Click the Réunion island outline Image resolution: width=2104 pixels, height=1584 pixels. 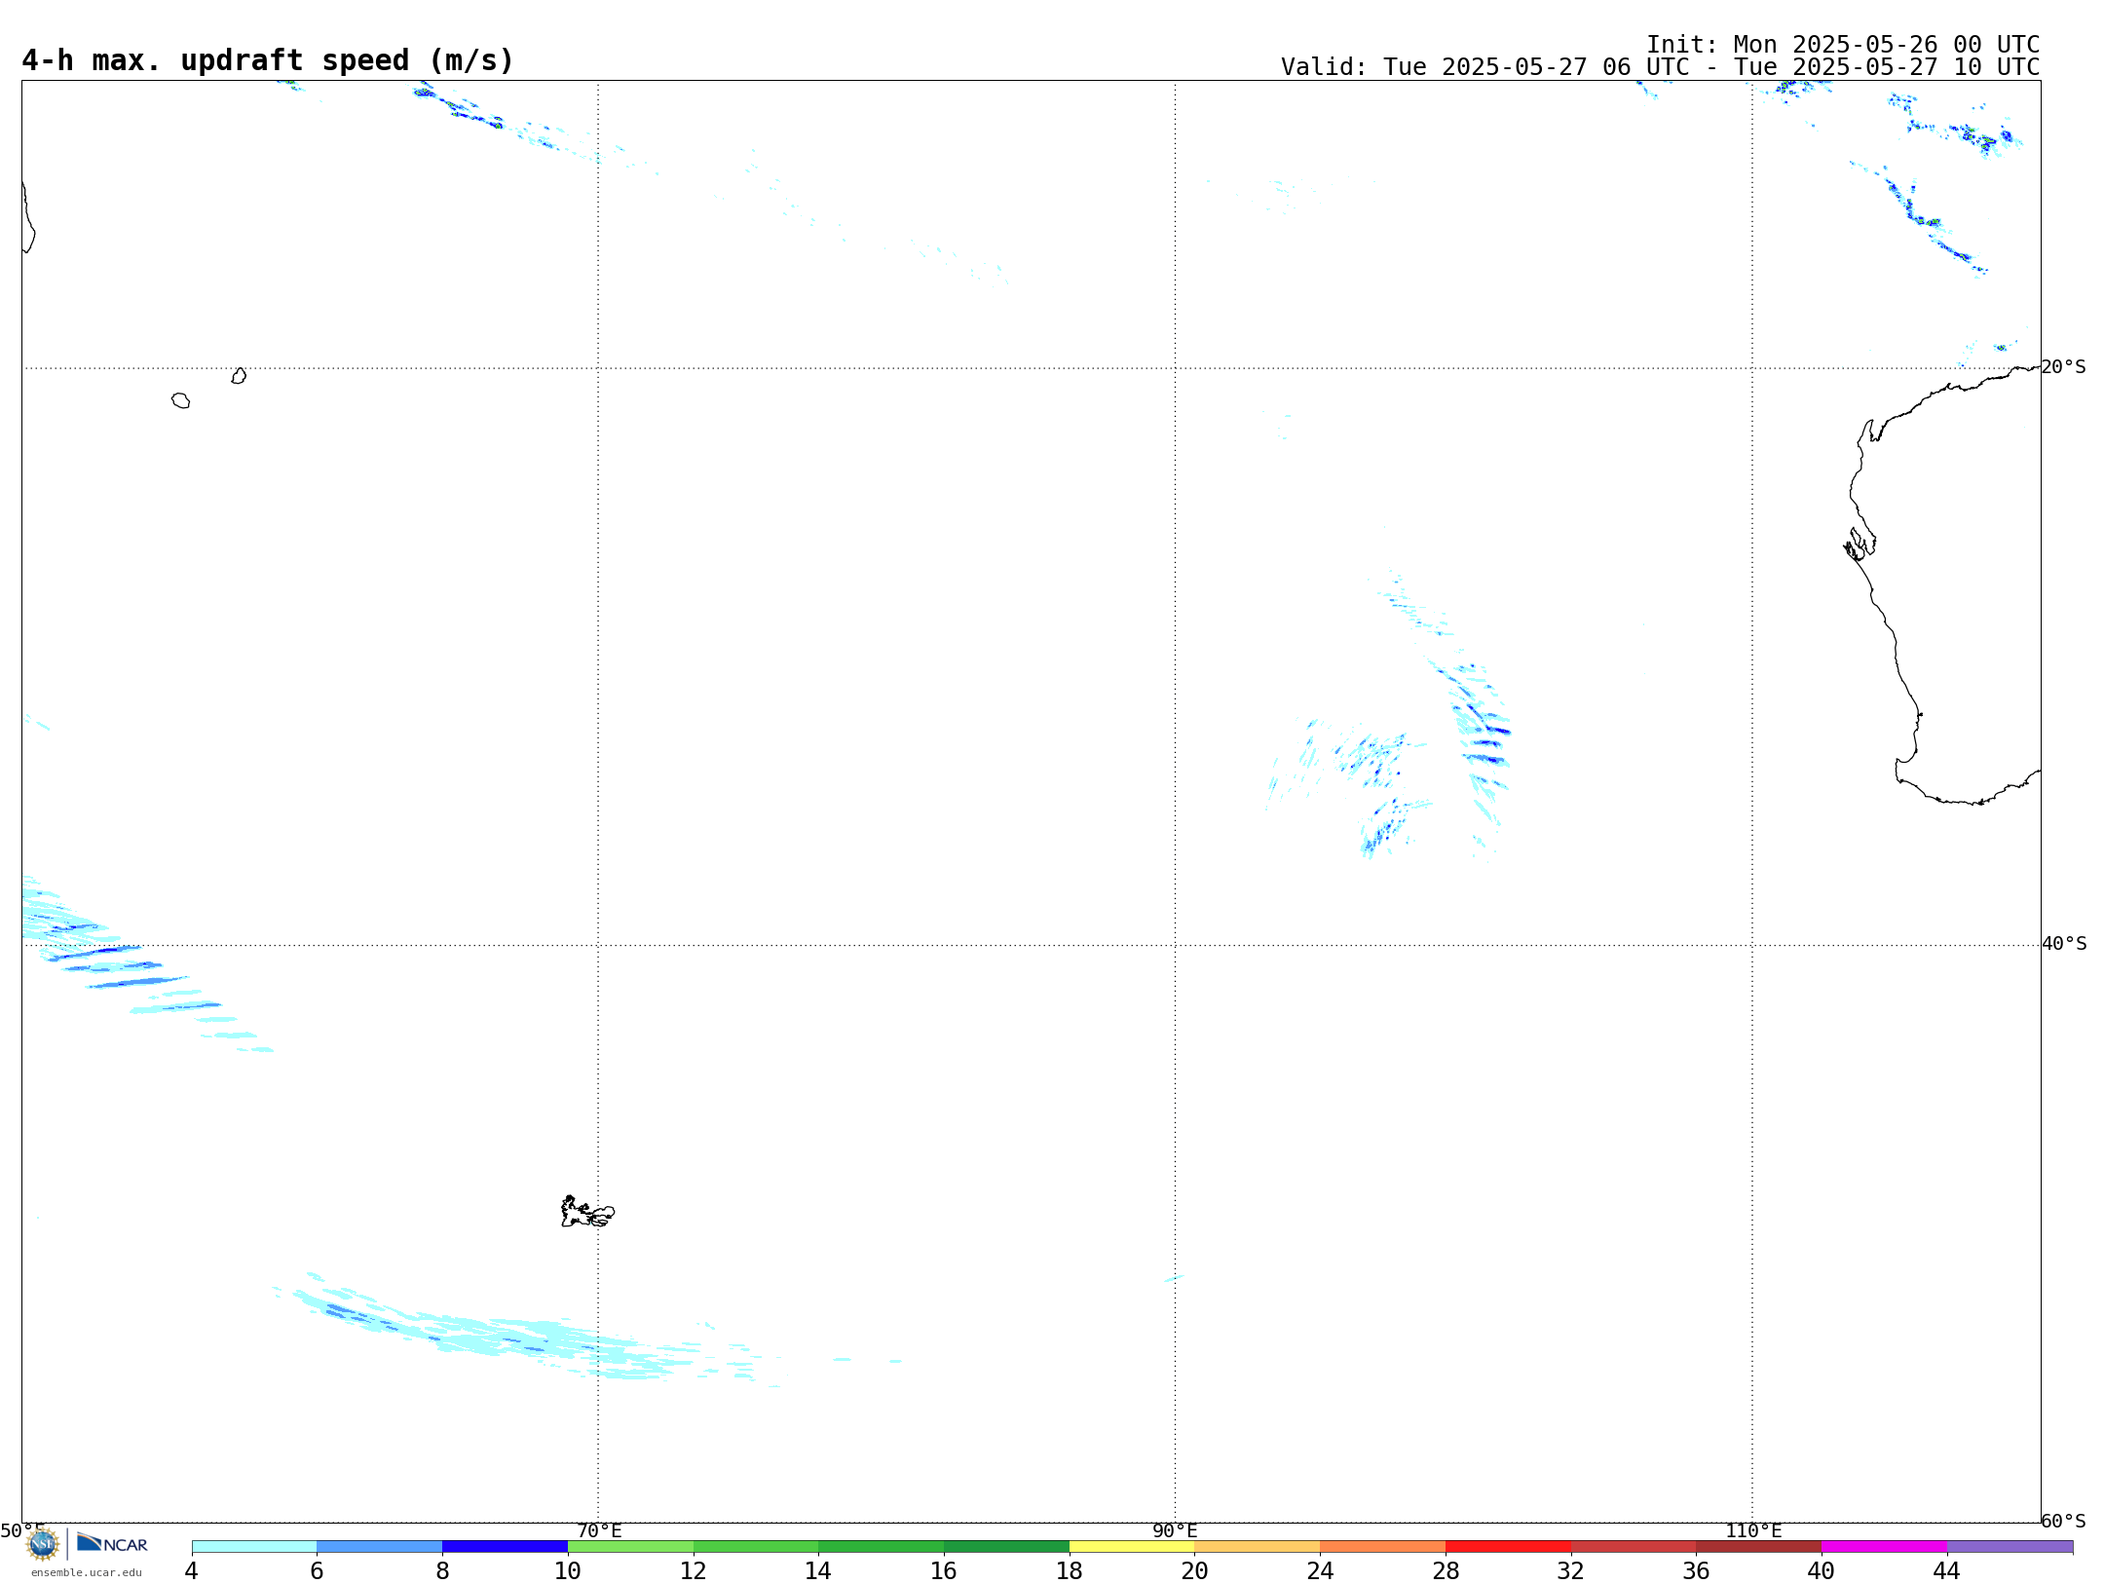pyautogui.click(x=180, y=400)
